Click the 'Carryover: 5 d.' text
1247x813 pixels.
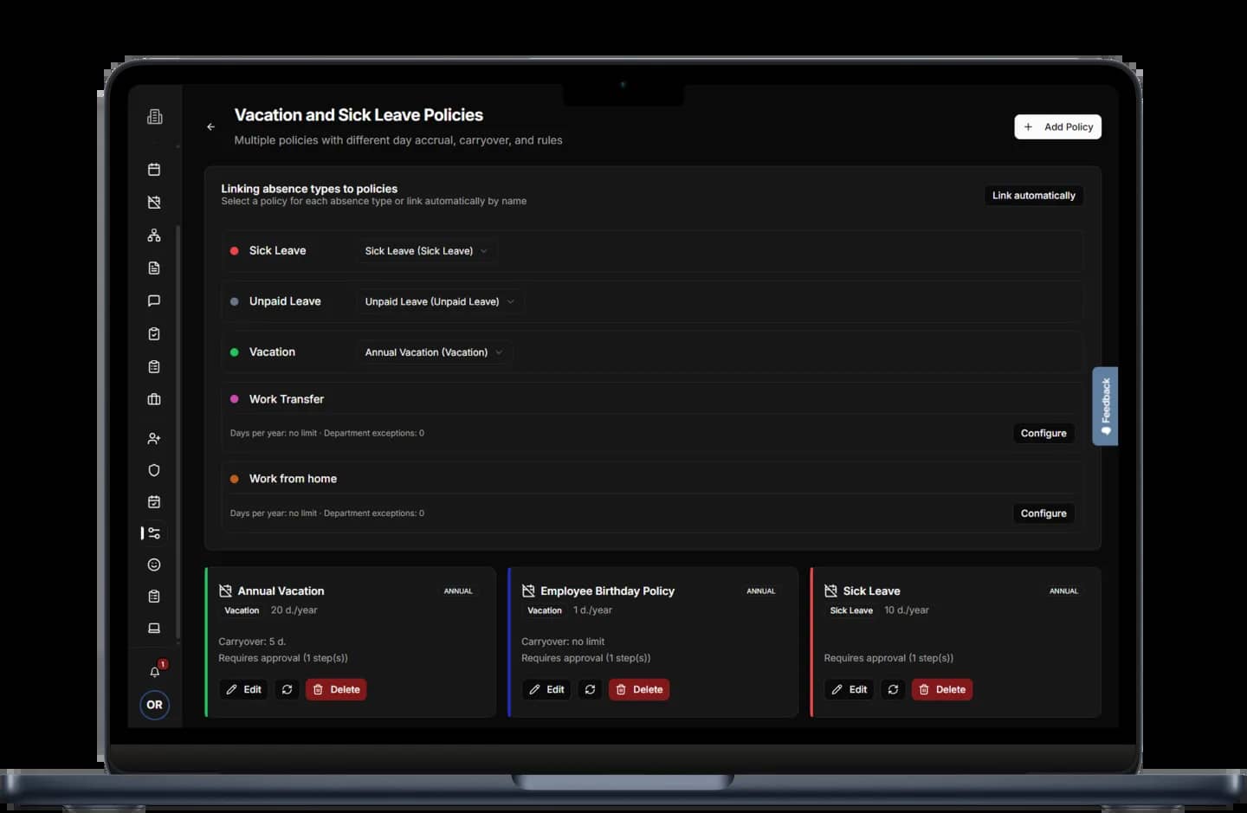pyautogui.click(x=252, y=642)
